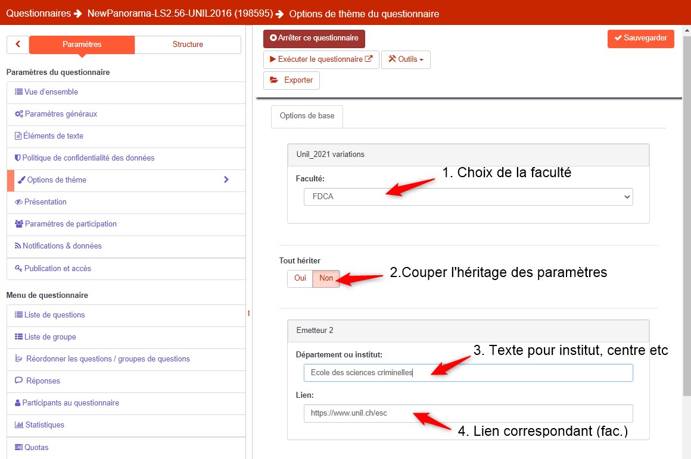Viewport: 691px width, 459px height.
Task: Click the back arrow icon in sidebar
Action: pyautogui.click(x=18, y=45)
